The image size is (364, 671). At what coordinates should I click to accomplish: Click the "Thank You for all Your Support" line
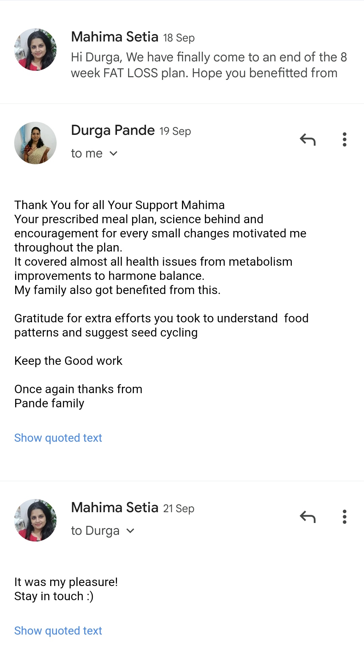point(119,205)
